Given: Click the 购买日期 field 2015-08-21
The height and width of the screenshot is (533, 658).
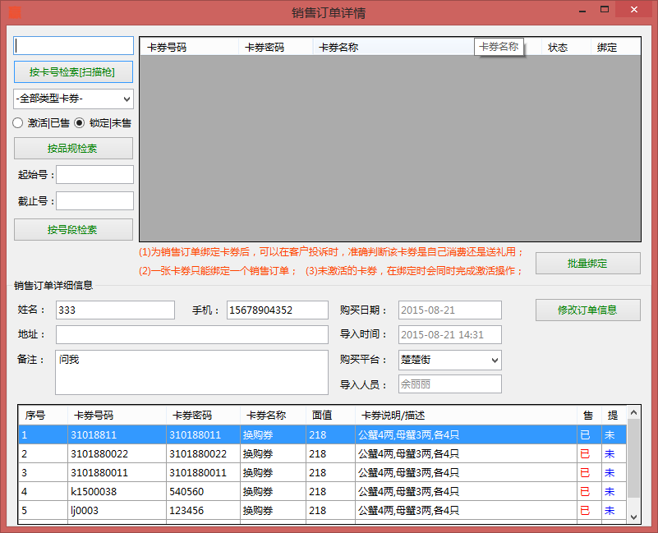Looking at the screenshot, I should click(450, 310).
